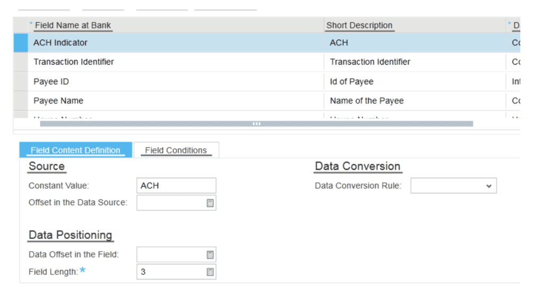Image resolution: width=543 pixels, height=288 pixels.
Task: Open value help icon for Offset in Data Source
Action: 210,203
